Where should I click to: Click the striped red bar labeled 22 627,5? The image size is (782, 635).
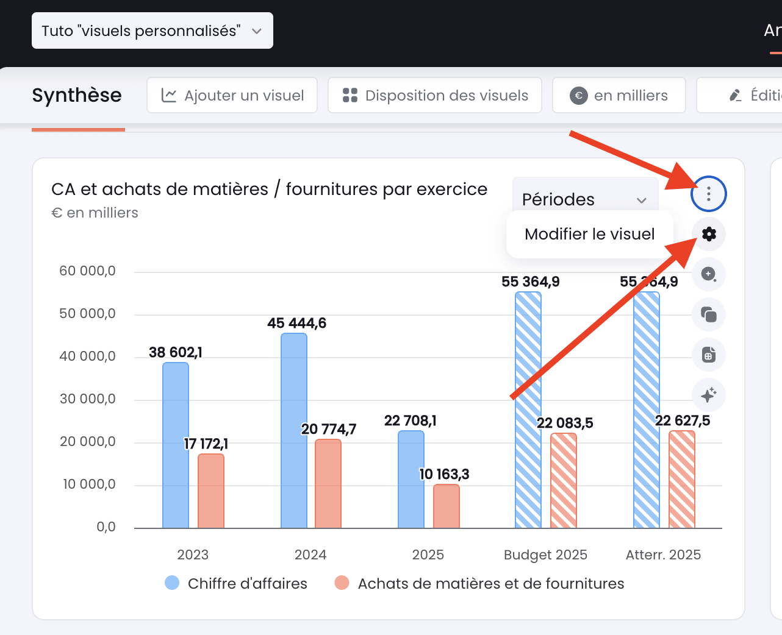(x=682, y=480)
